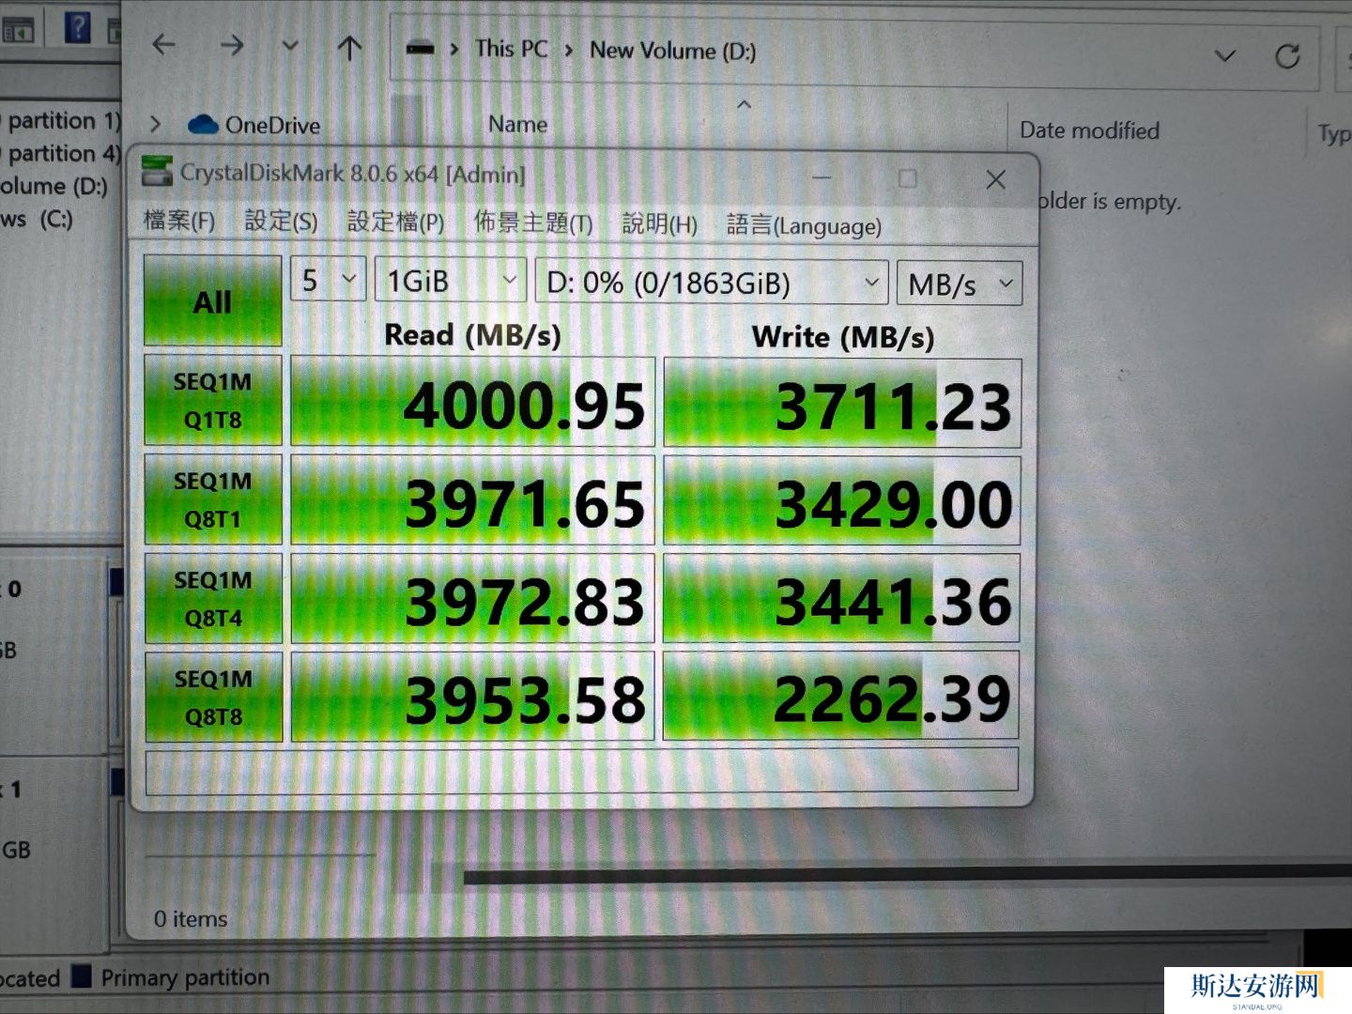Click the OneDrive cloud icon
Image resolution: width=1352 pixels, height=1014 pixels.
[x=203, y=125]
